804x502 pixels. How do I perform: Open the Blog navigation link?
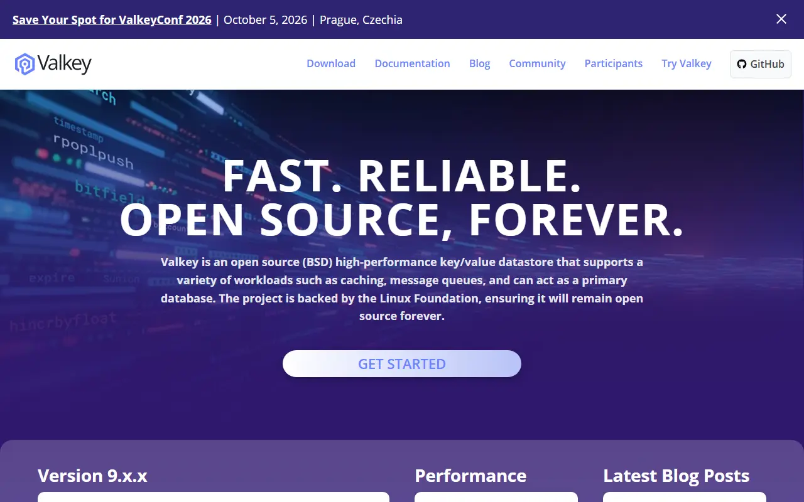(x=479, y=63)
